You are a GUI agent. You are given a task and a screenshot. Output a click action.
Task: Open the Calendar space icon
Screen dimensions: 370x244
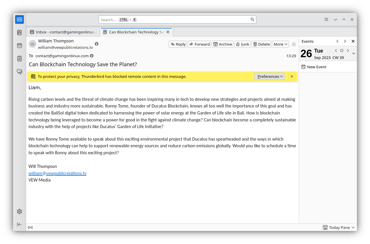tap(19, 46)
